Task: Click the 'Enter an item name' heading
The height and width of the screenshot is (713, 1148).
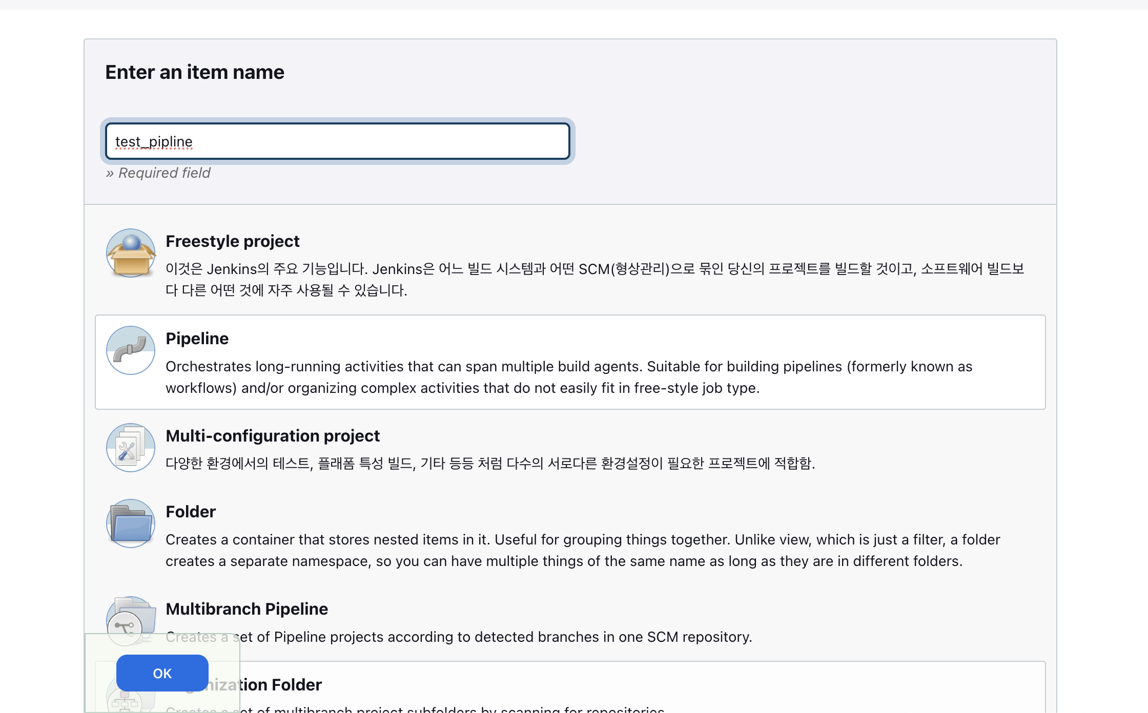Action: click(x=194, y=72)
